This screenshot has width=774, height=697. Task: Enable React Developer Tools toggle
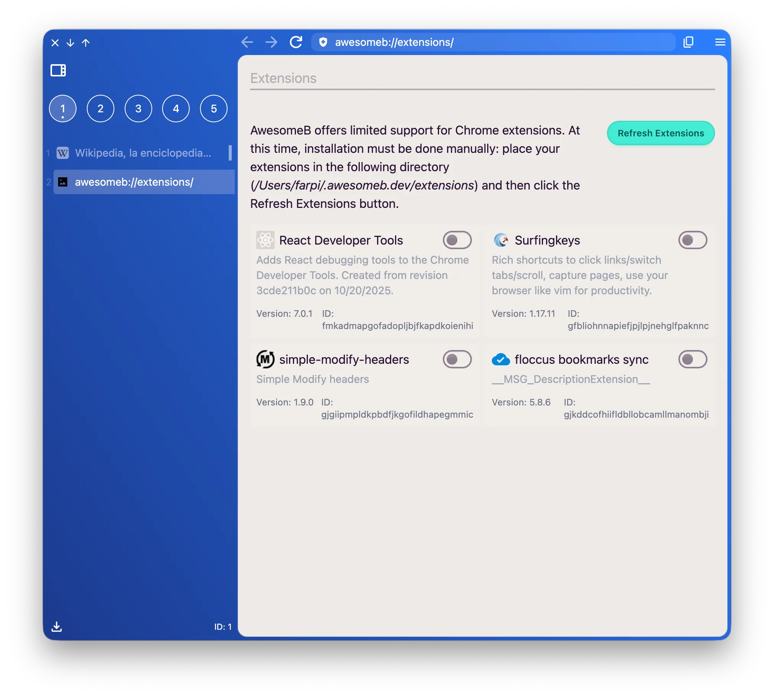tap(457, 240)
